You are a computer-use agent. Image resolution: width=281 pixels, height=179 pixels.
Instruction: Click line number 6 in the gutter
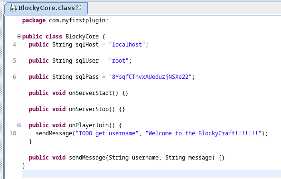coord(14,77)
